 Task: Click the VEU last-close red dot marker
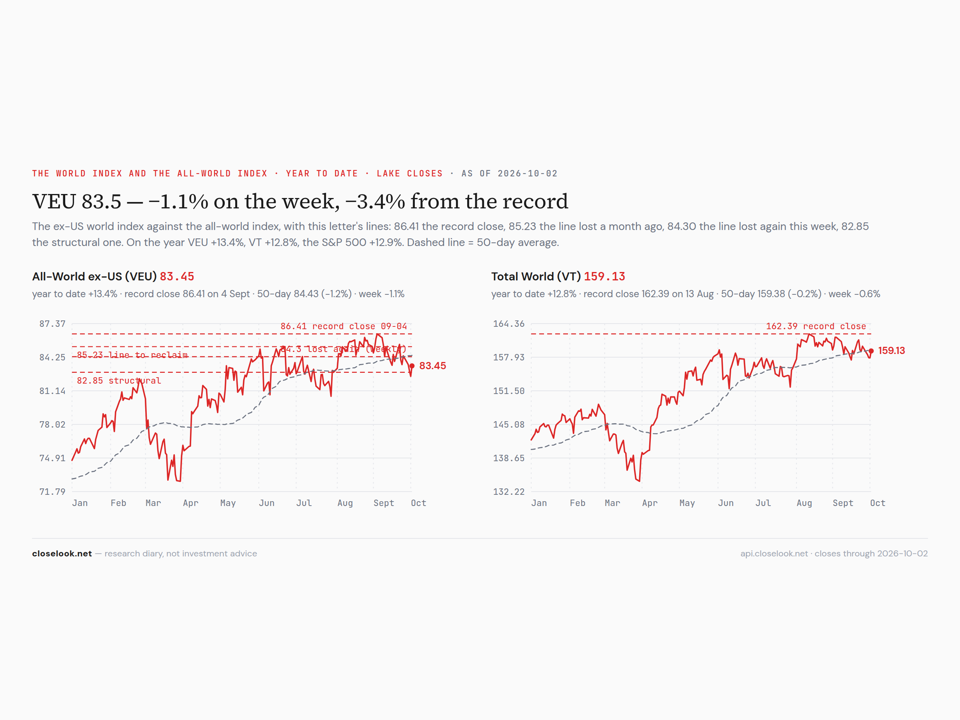point(412,366)
